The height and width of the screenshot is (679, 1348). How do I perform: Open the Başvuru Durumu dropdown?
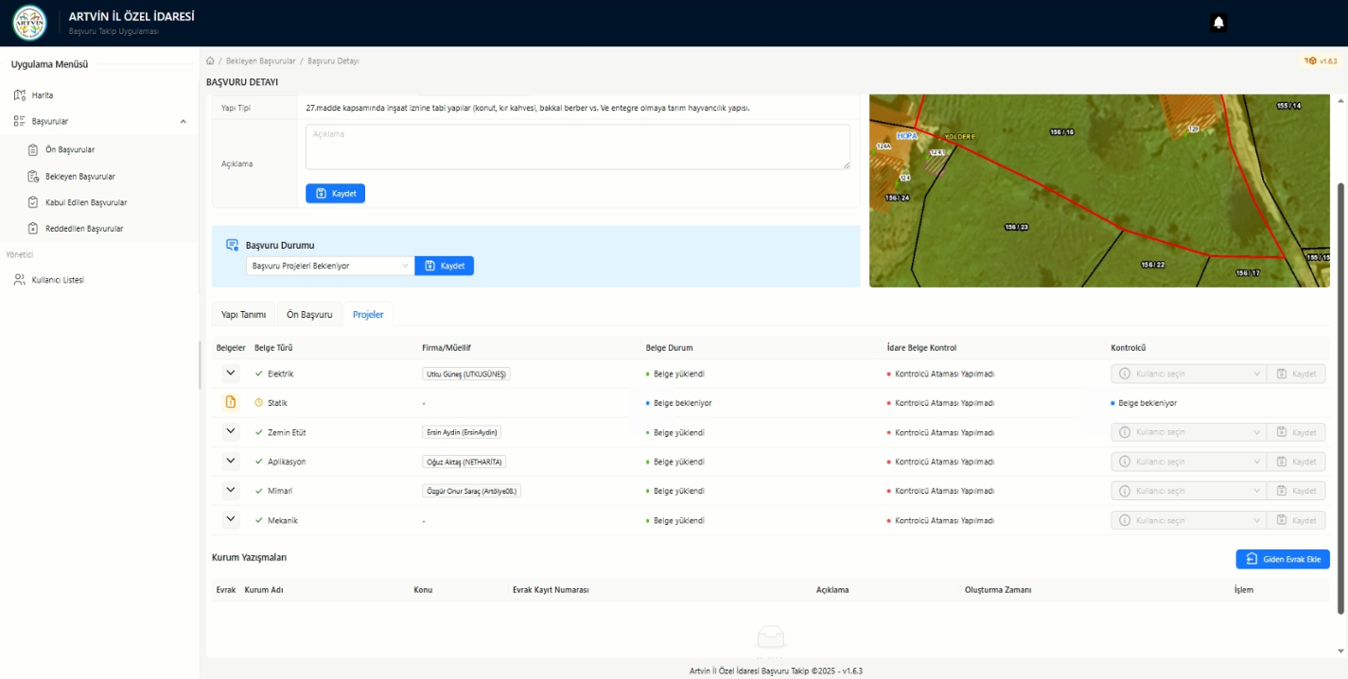click(329, 266)
